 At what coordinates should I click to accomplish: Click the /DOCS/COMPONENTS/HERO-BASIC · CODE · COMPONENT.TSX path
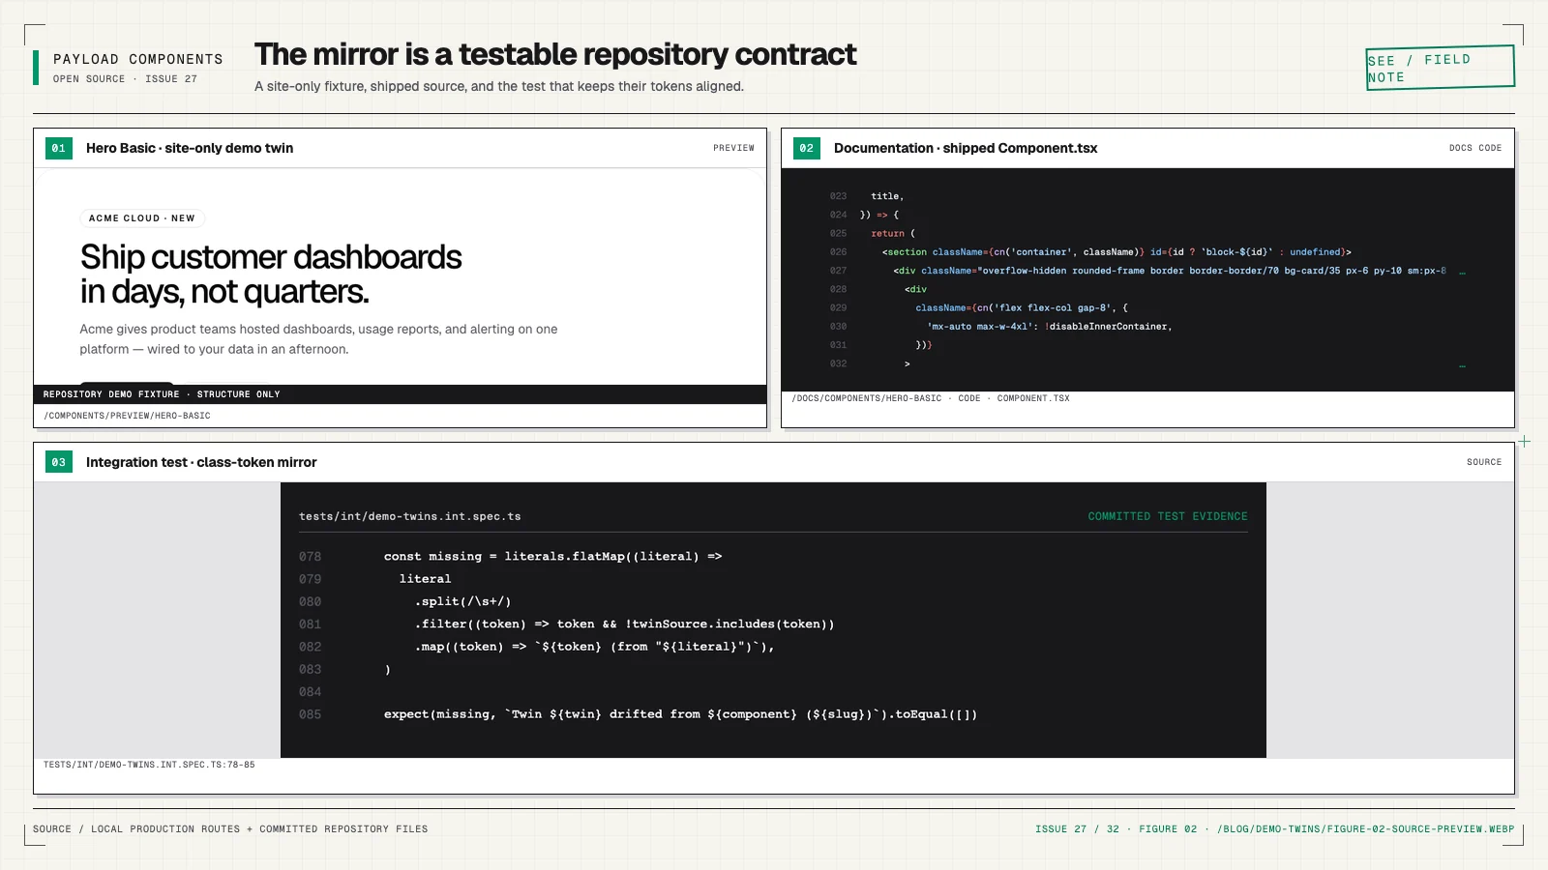click(x=931, y=398)
